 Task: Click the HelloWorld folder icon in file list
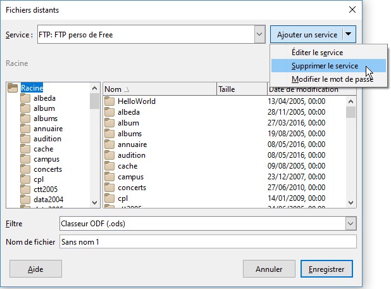tap(109, 101)
